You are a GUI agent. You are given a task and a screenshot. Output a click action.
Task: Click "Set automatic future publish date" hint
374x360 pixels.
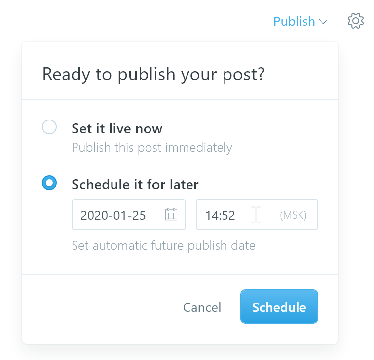tap(164, 246)
